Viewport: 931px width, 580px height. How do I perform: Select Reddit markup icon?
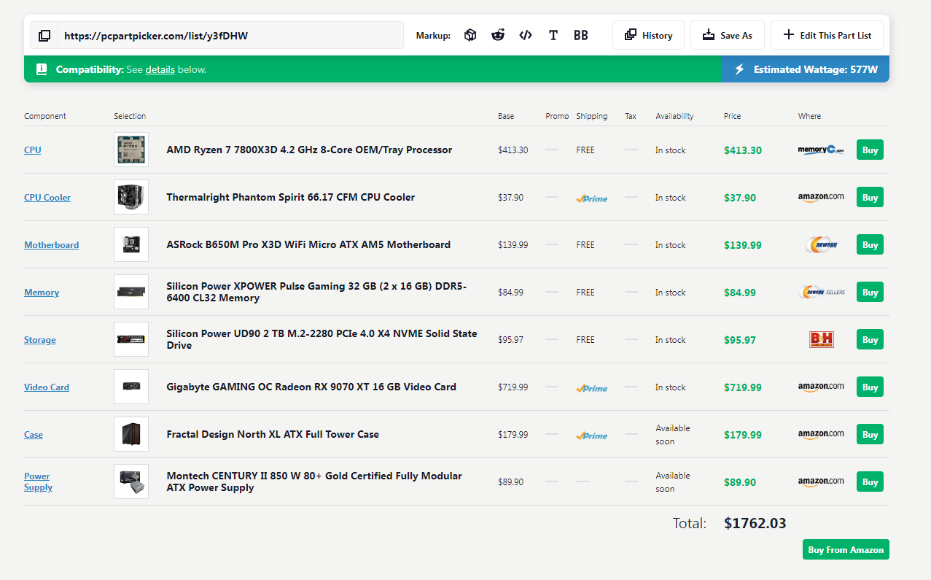pos(498,35)
